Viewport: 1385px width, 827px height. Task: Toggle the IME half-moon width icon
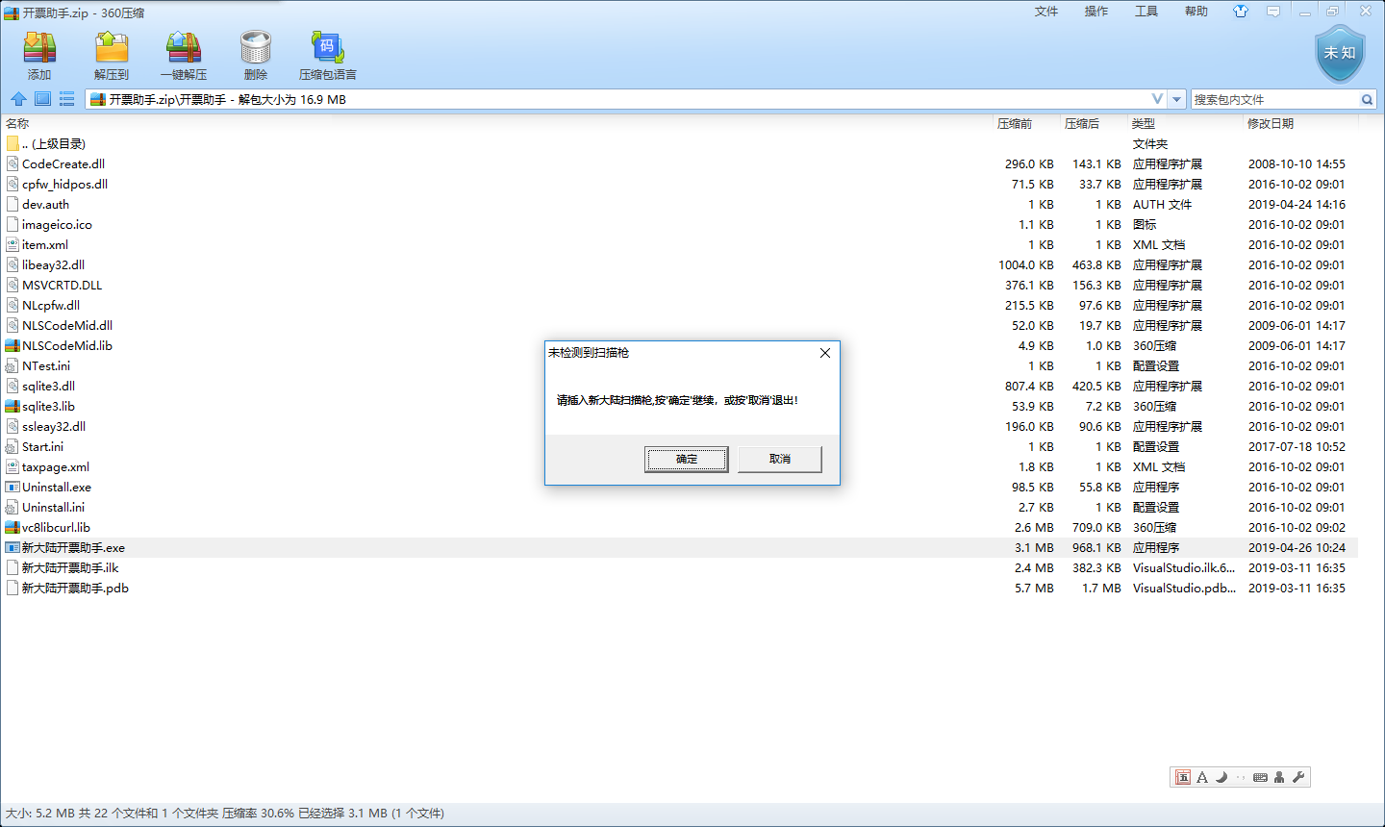pos(1221,777)
